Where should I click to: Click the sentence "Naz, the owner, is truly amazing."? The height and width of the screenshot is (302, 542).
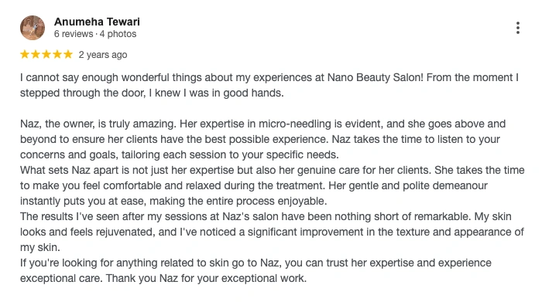point(98,124)
